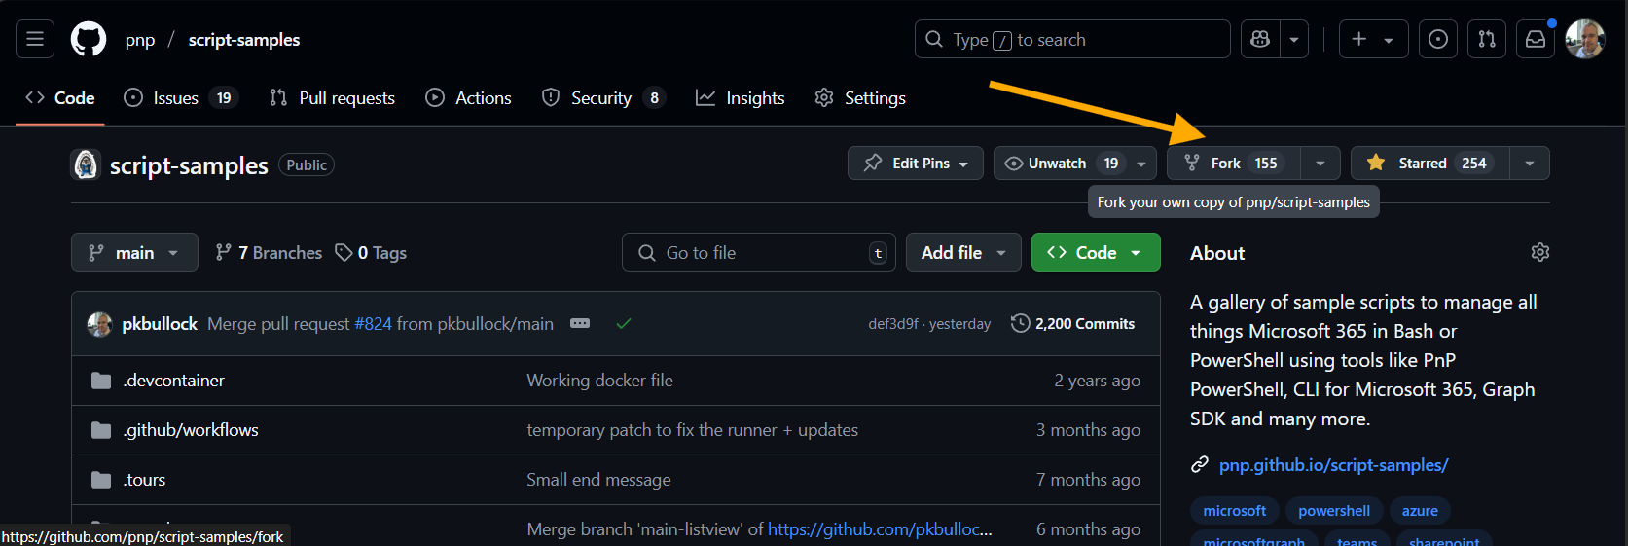Open the Settings tab

pos(860,97)
